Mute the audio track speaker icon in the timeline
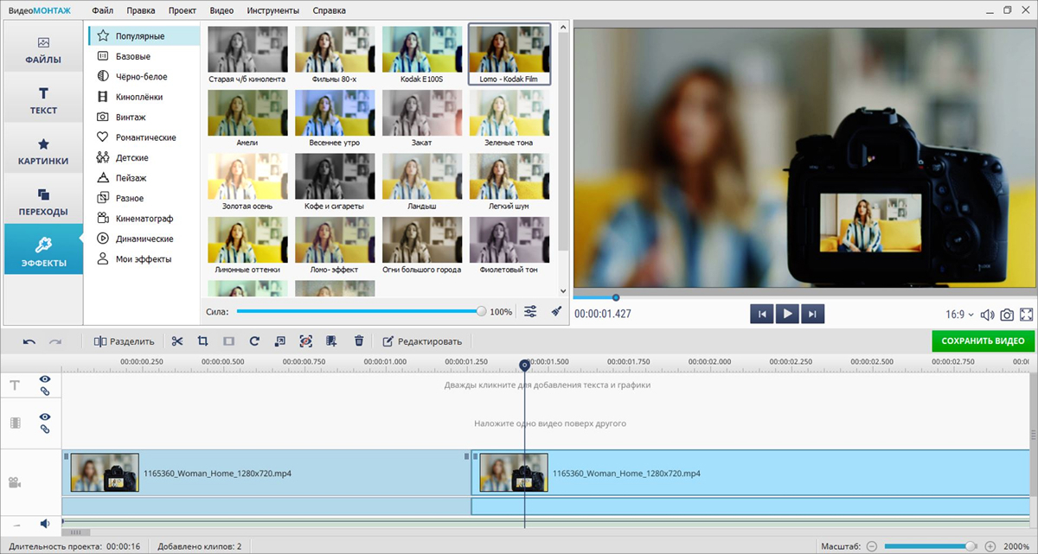 coord(45,523)
